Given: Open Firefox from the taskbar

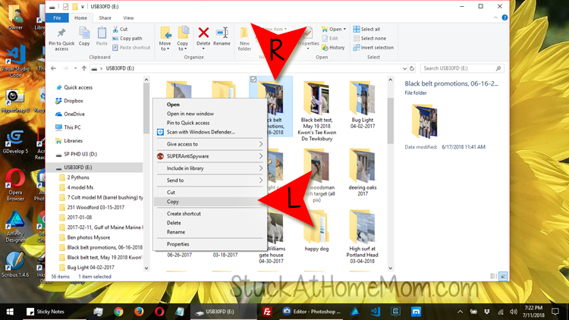Looking at the screenshot, I should point(139,312).
